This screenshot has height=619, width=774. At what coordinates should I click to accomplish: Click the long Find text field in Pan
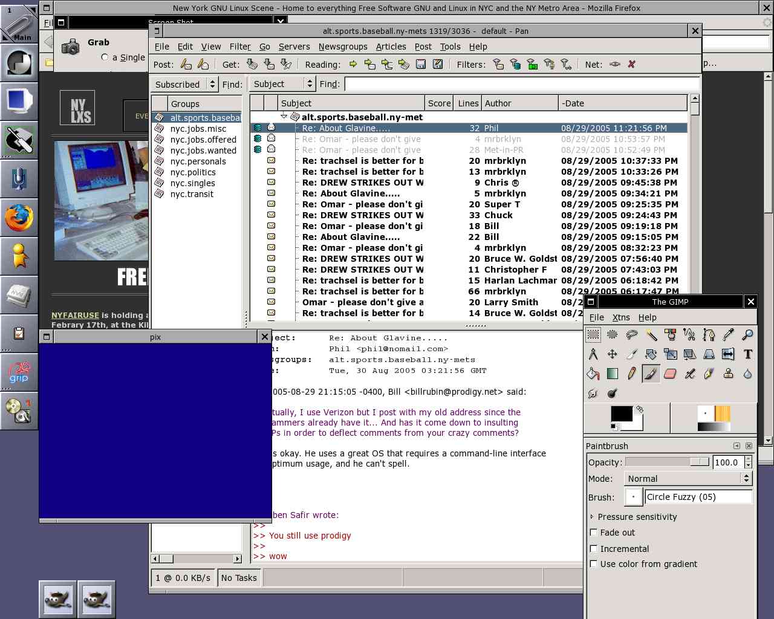click(x=522, y=84)
